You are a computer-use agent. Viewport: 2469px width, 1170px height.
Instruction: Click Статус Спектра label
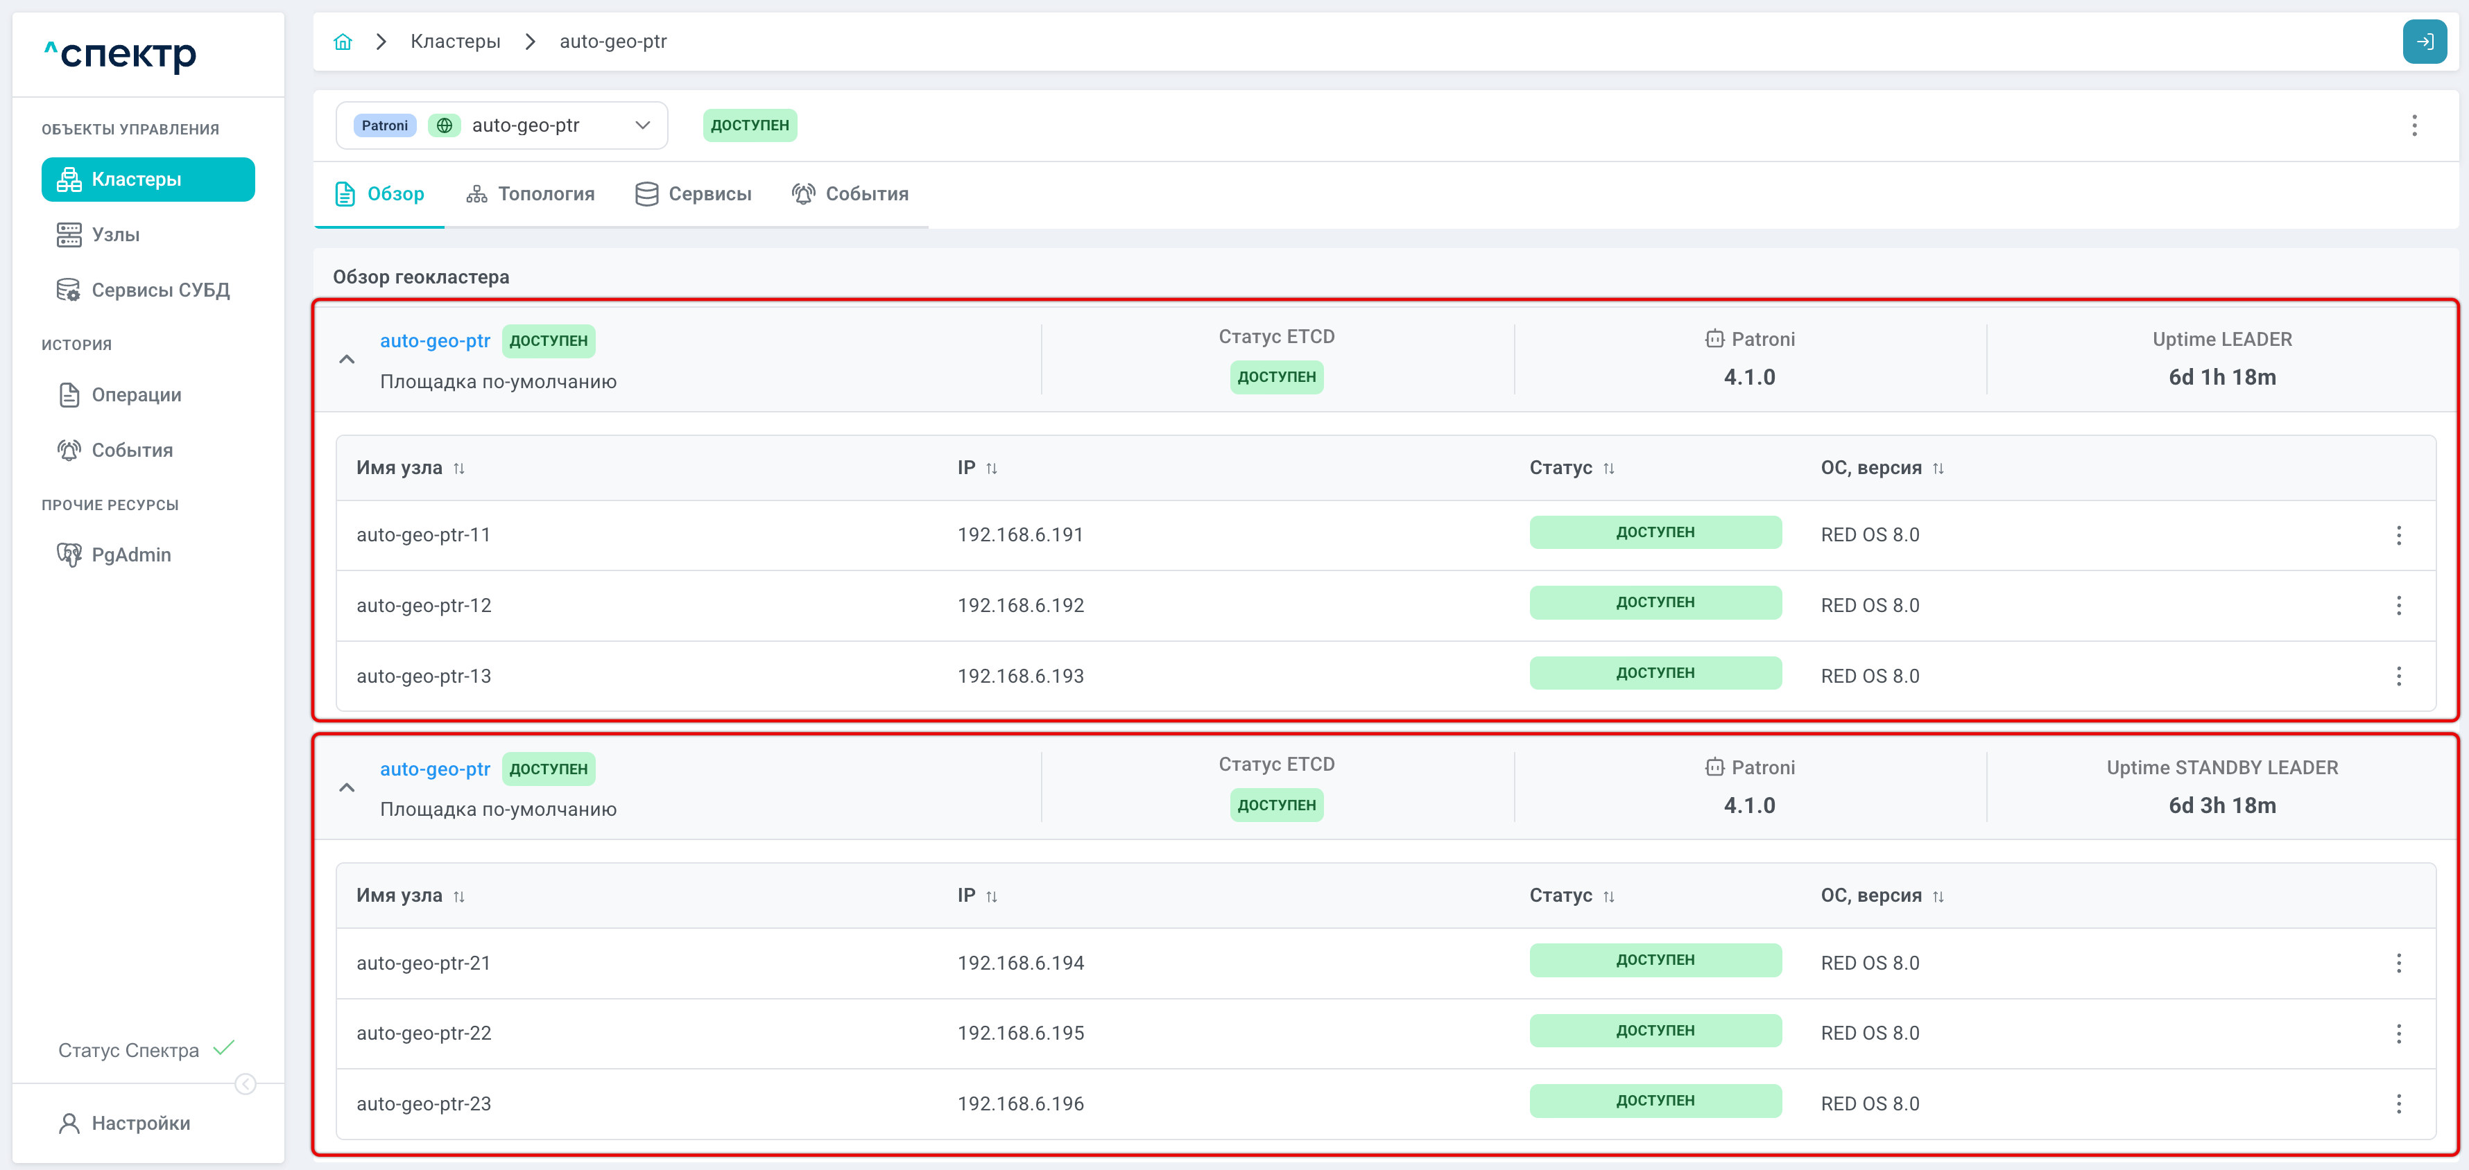coord(128,1050)
